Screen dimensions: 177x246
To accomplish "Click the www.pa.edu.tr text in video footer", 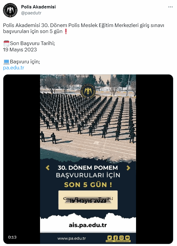I will 72,238.
